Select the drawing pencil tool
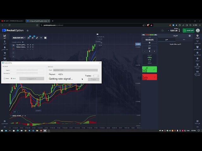Viewport: 202px width, 151px height. click(37, 38)
